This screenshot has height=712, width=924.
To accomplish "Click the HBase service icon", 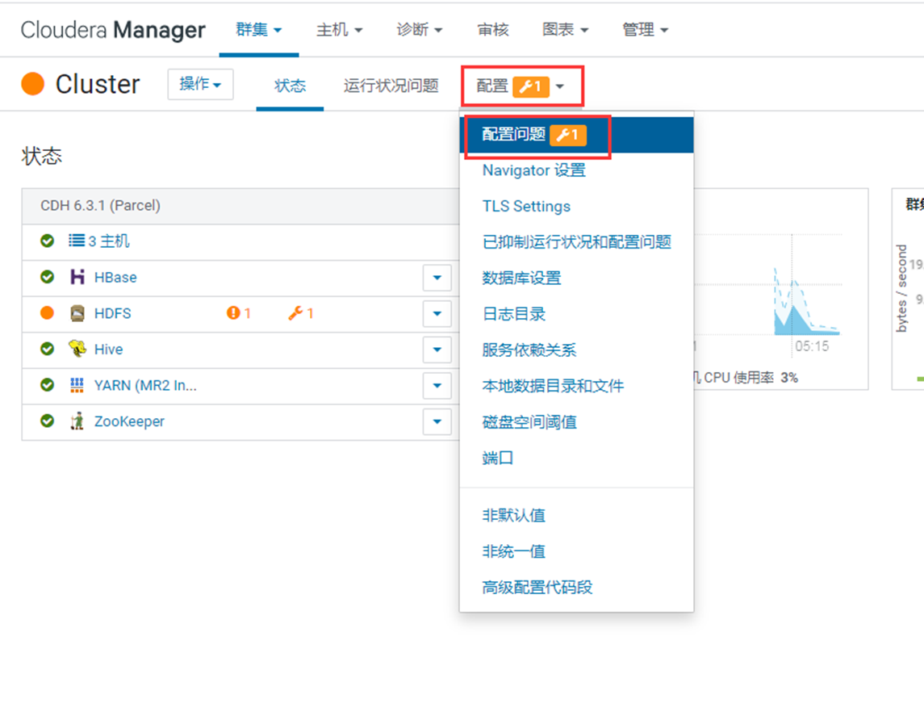I will pyautogui.click(x=77, y=277).
